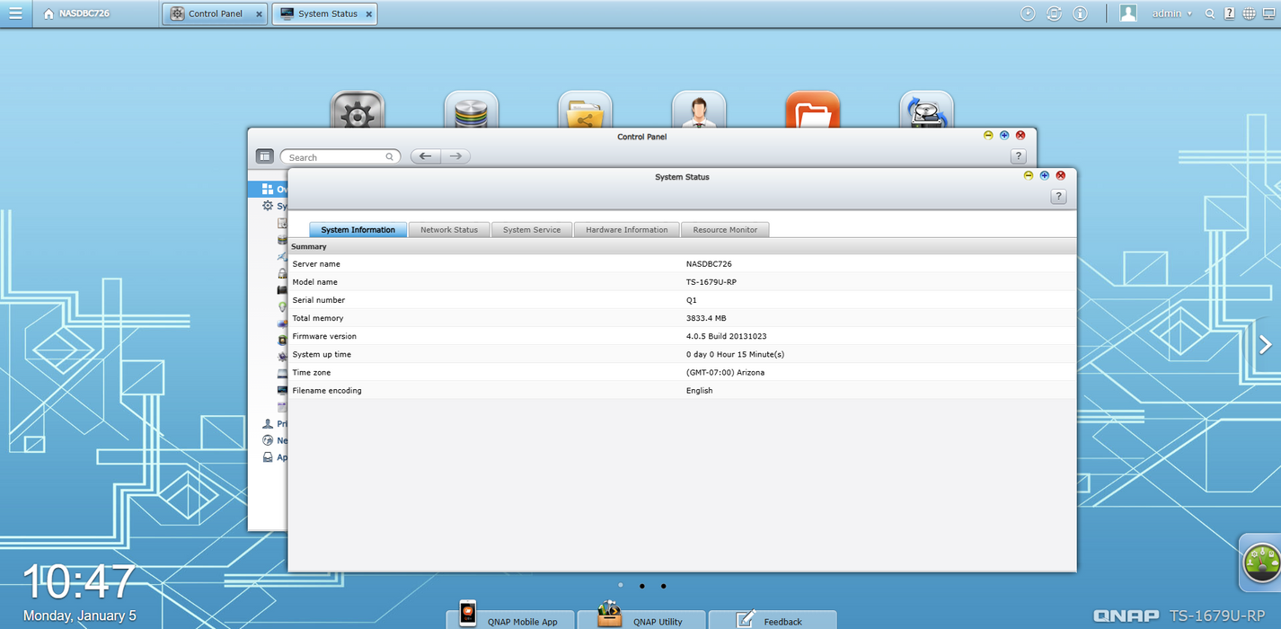Switch to the Resource Monitor tab

(x=725, y=229)
